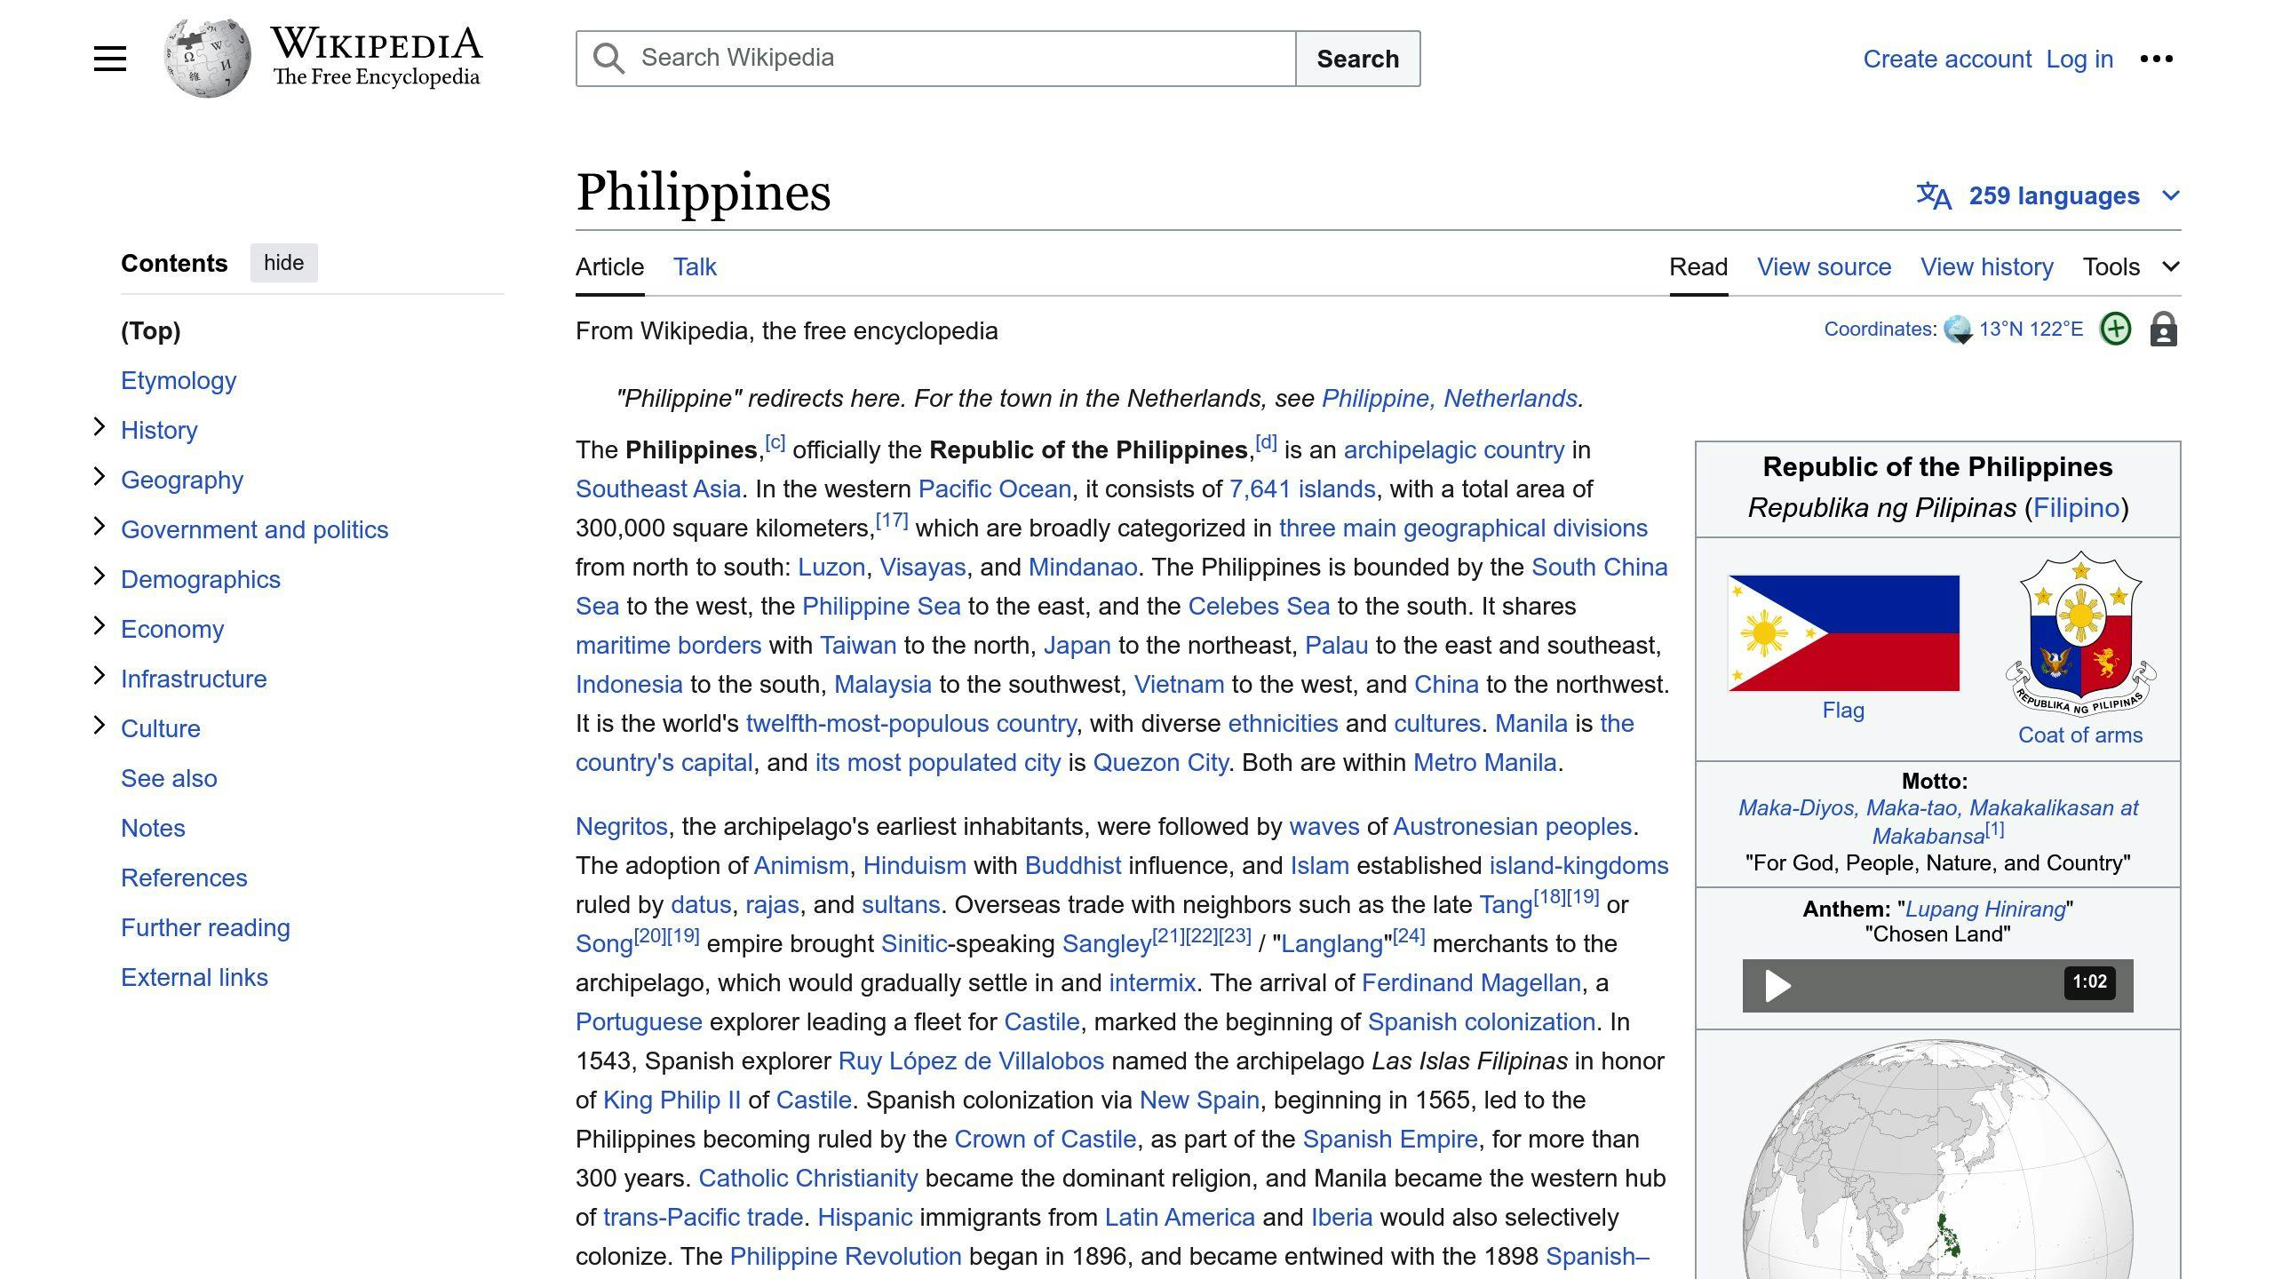Hide the Contents sidebar
2274x1279 pixels.
click(283, 263)
